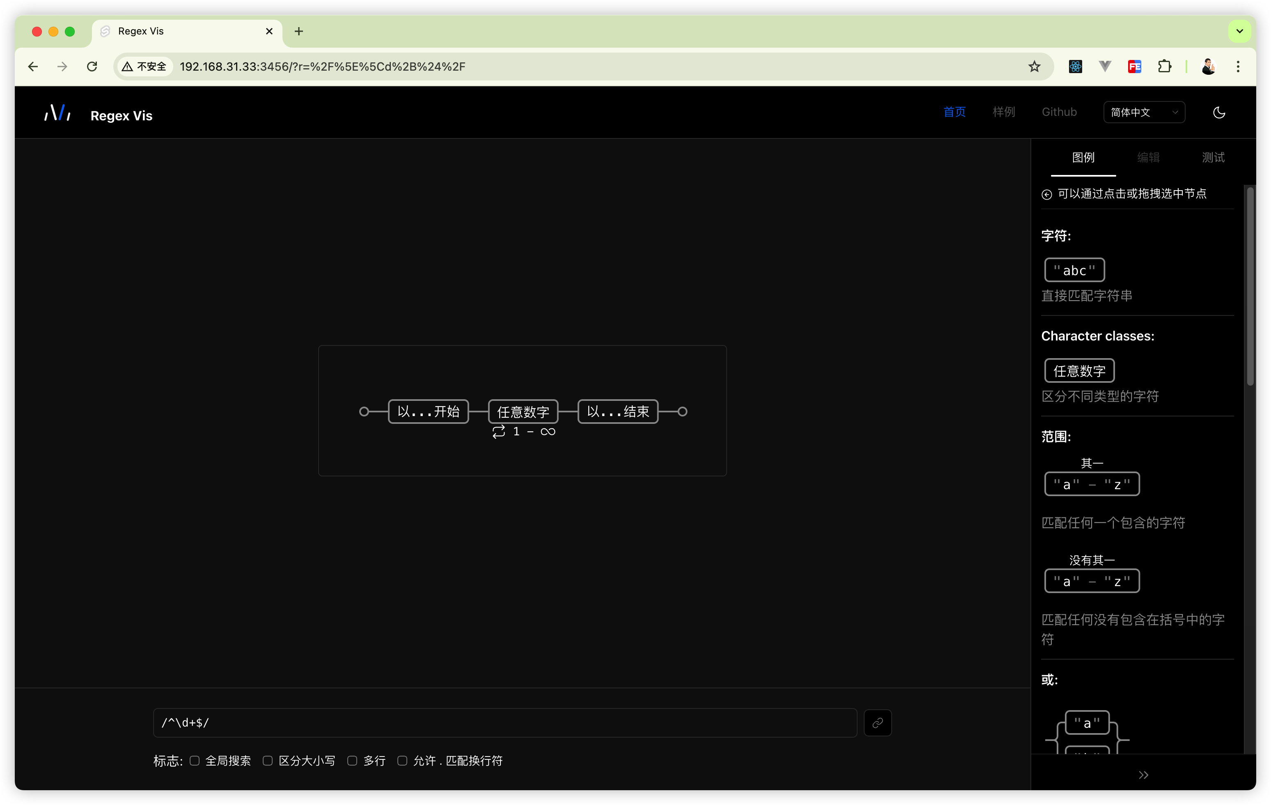Image resolution: width=1271 pixels, height=805 pixels.
Task: Reload the page
Action: pyautogui.click(x=92, y=67)
